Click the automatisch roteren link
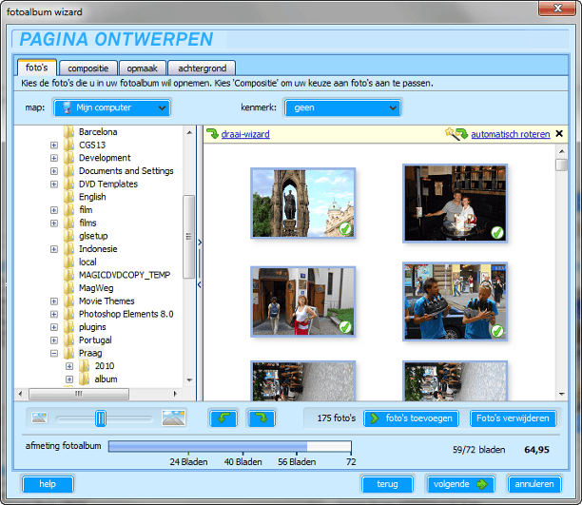 click(x=511, y=134)
